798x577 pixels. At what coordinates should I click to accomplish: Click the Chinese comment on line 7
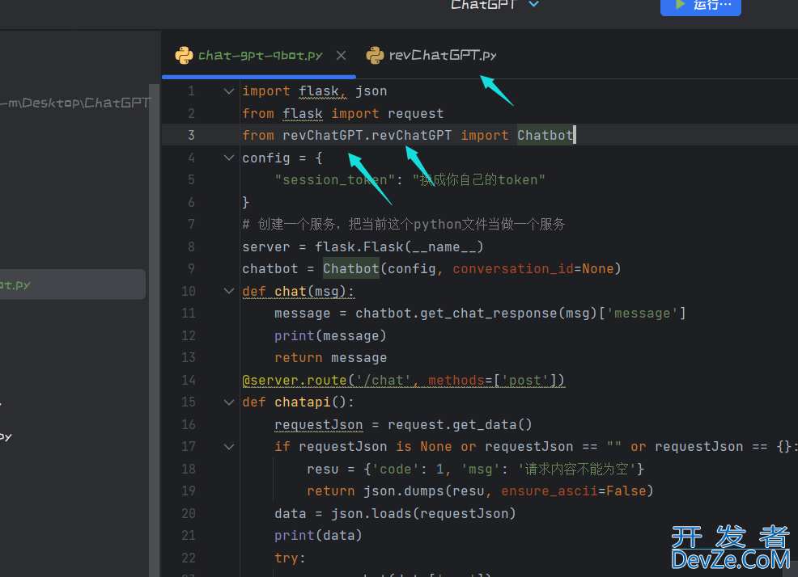pyautogui.click(x=404, y=224)
